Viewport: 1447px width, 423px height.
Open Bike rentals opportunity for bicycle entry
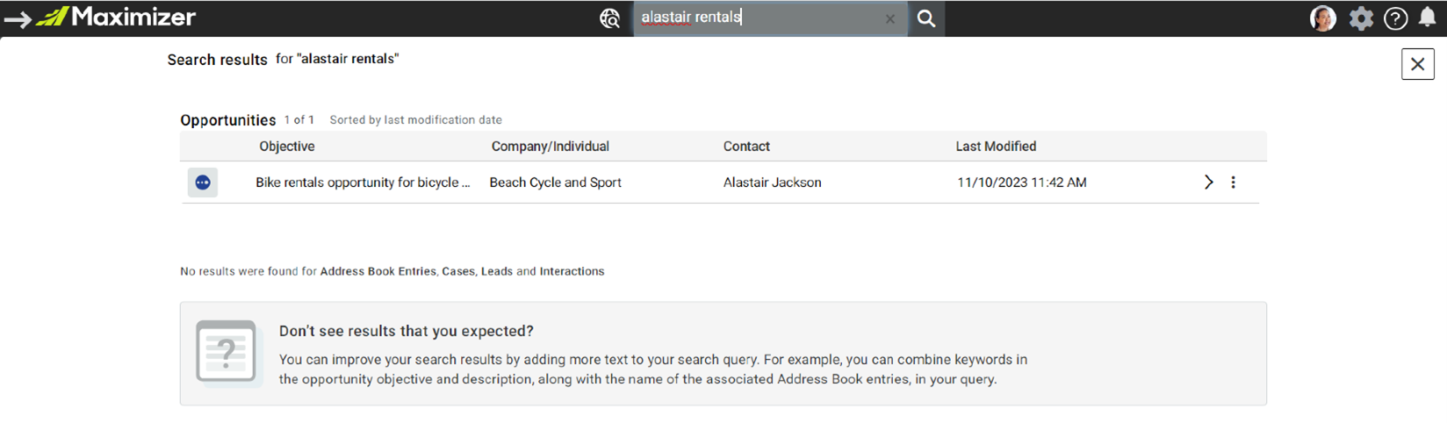click(363, 183)
